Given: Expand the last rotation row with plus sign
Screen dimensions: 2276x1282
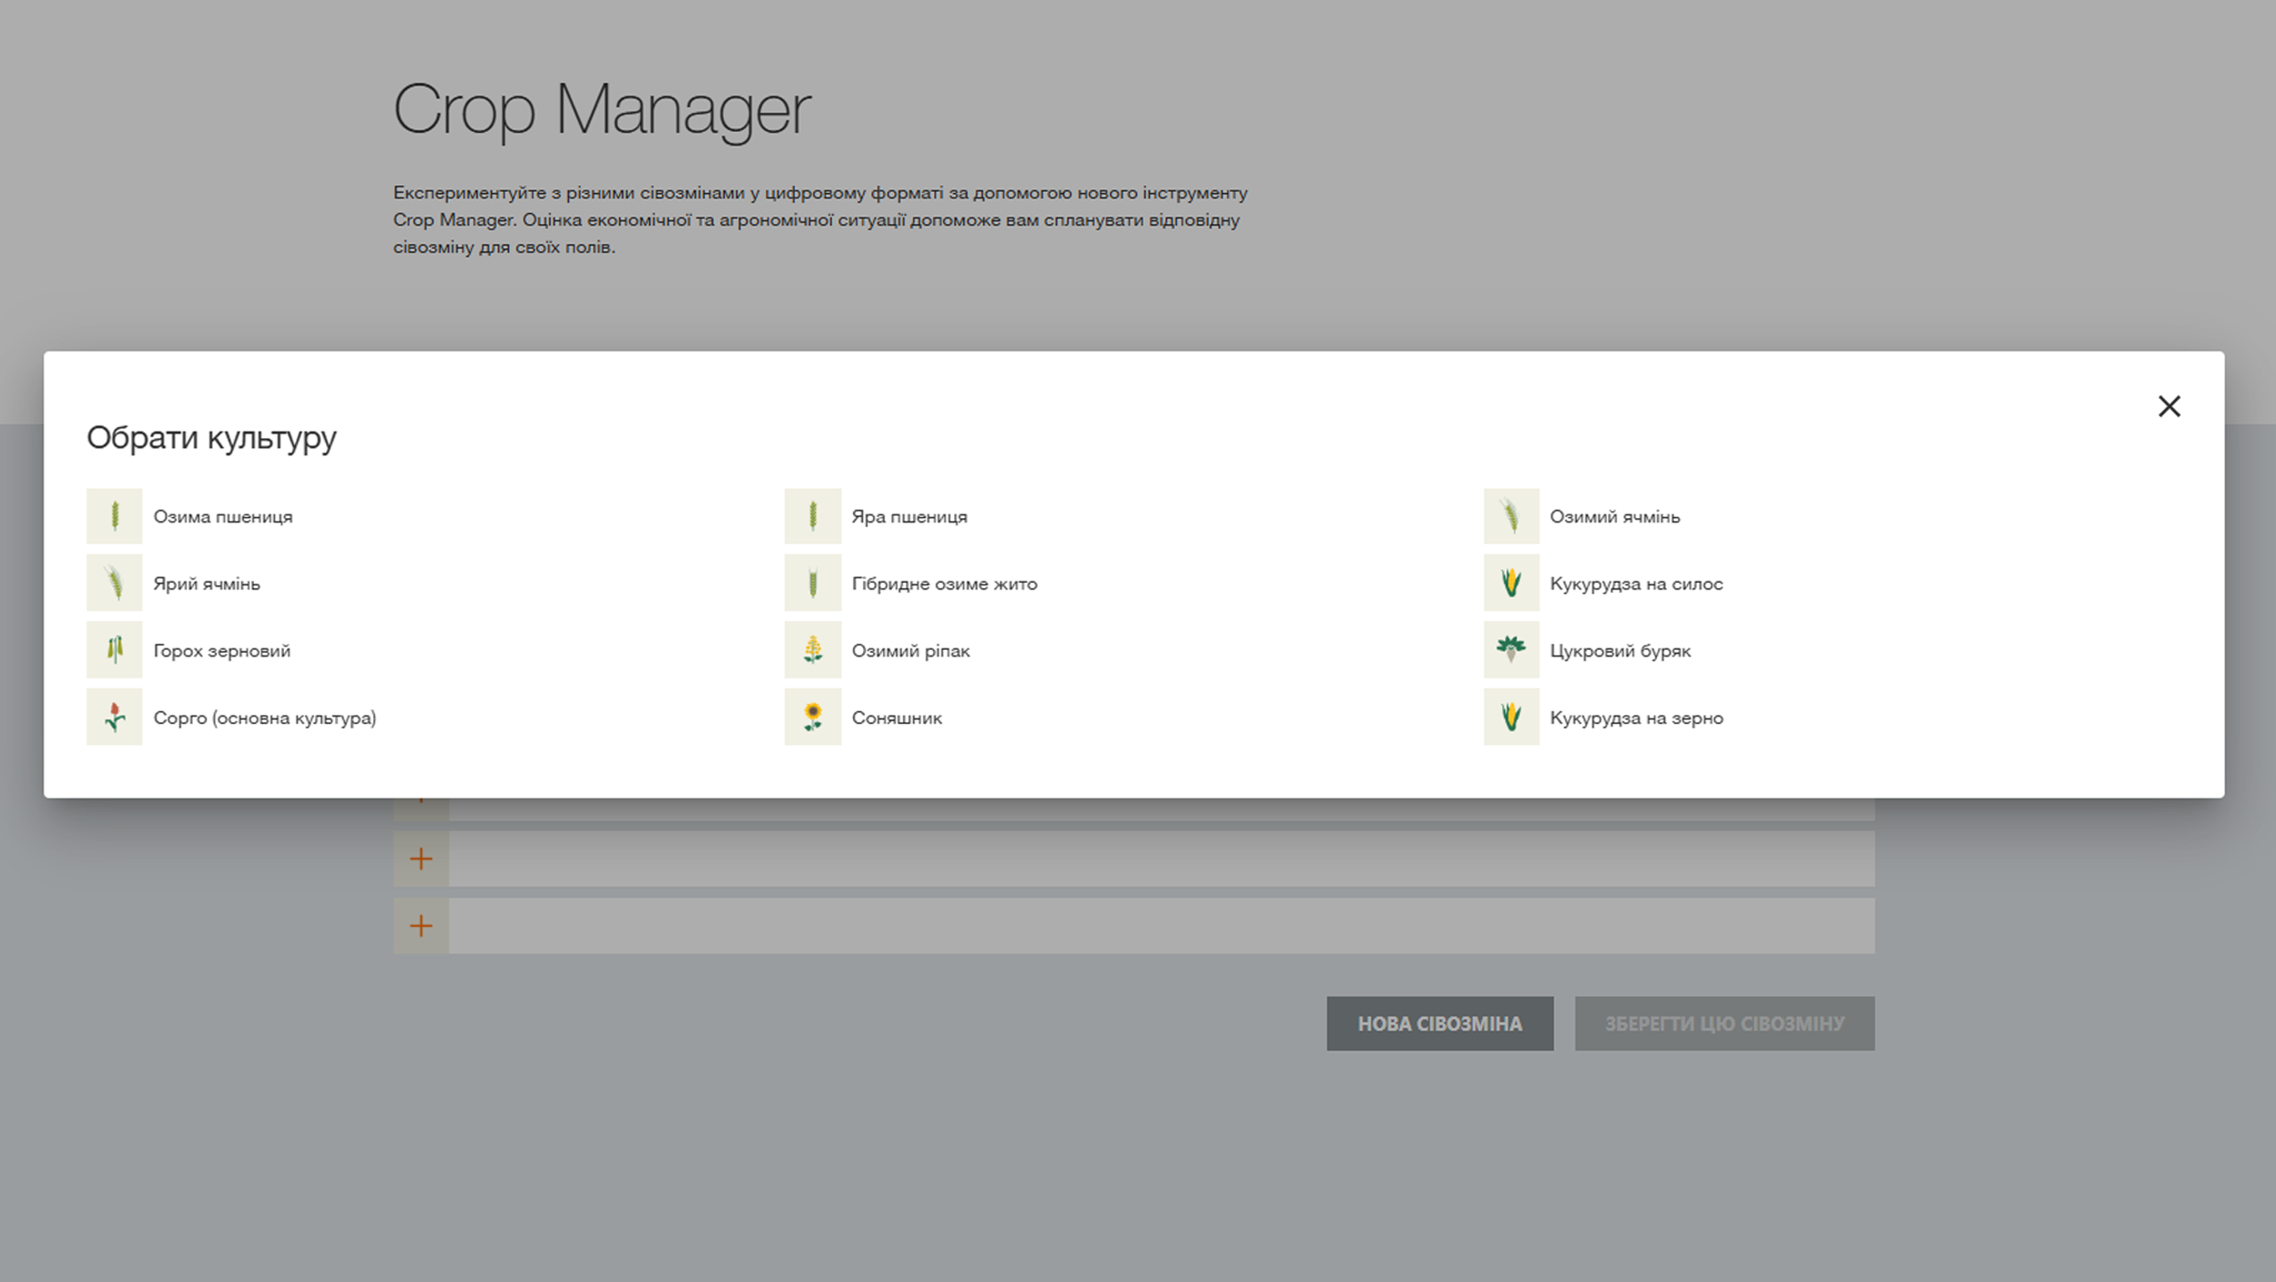Looking at the screenshot, I should coord(421,926).
